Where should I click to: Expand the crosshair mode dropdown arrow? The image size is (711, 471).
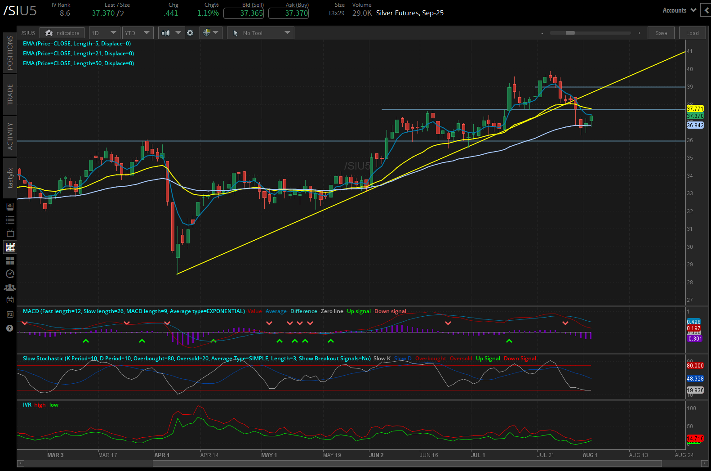click(216, 33)
